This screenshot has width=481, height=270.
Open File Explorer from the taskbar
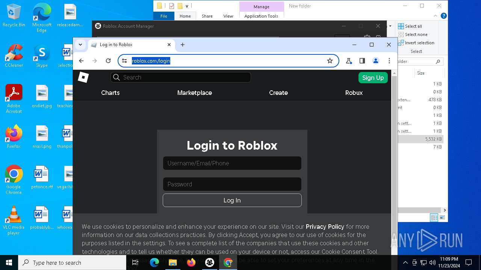(x=173, y=262)
